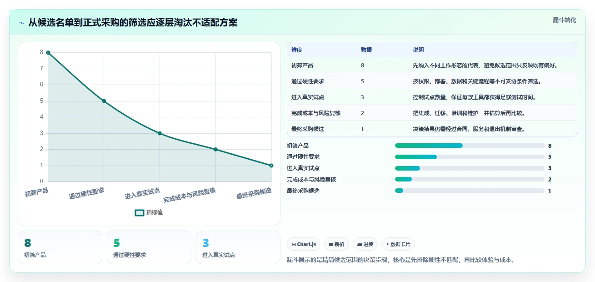
Task: Open the 通过硬性要求 stat card showing 5
Action: 149,247
